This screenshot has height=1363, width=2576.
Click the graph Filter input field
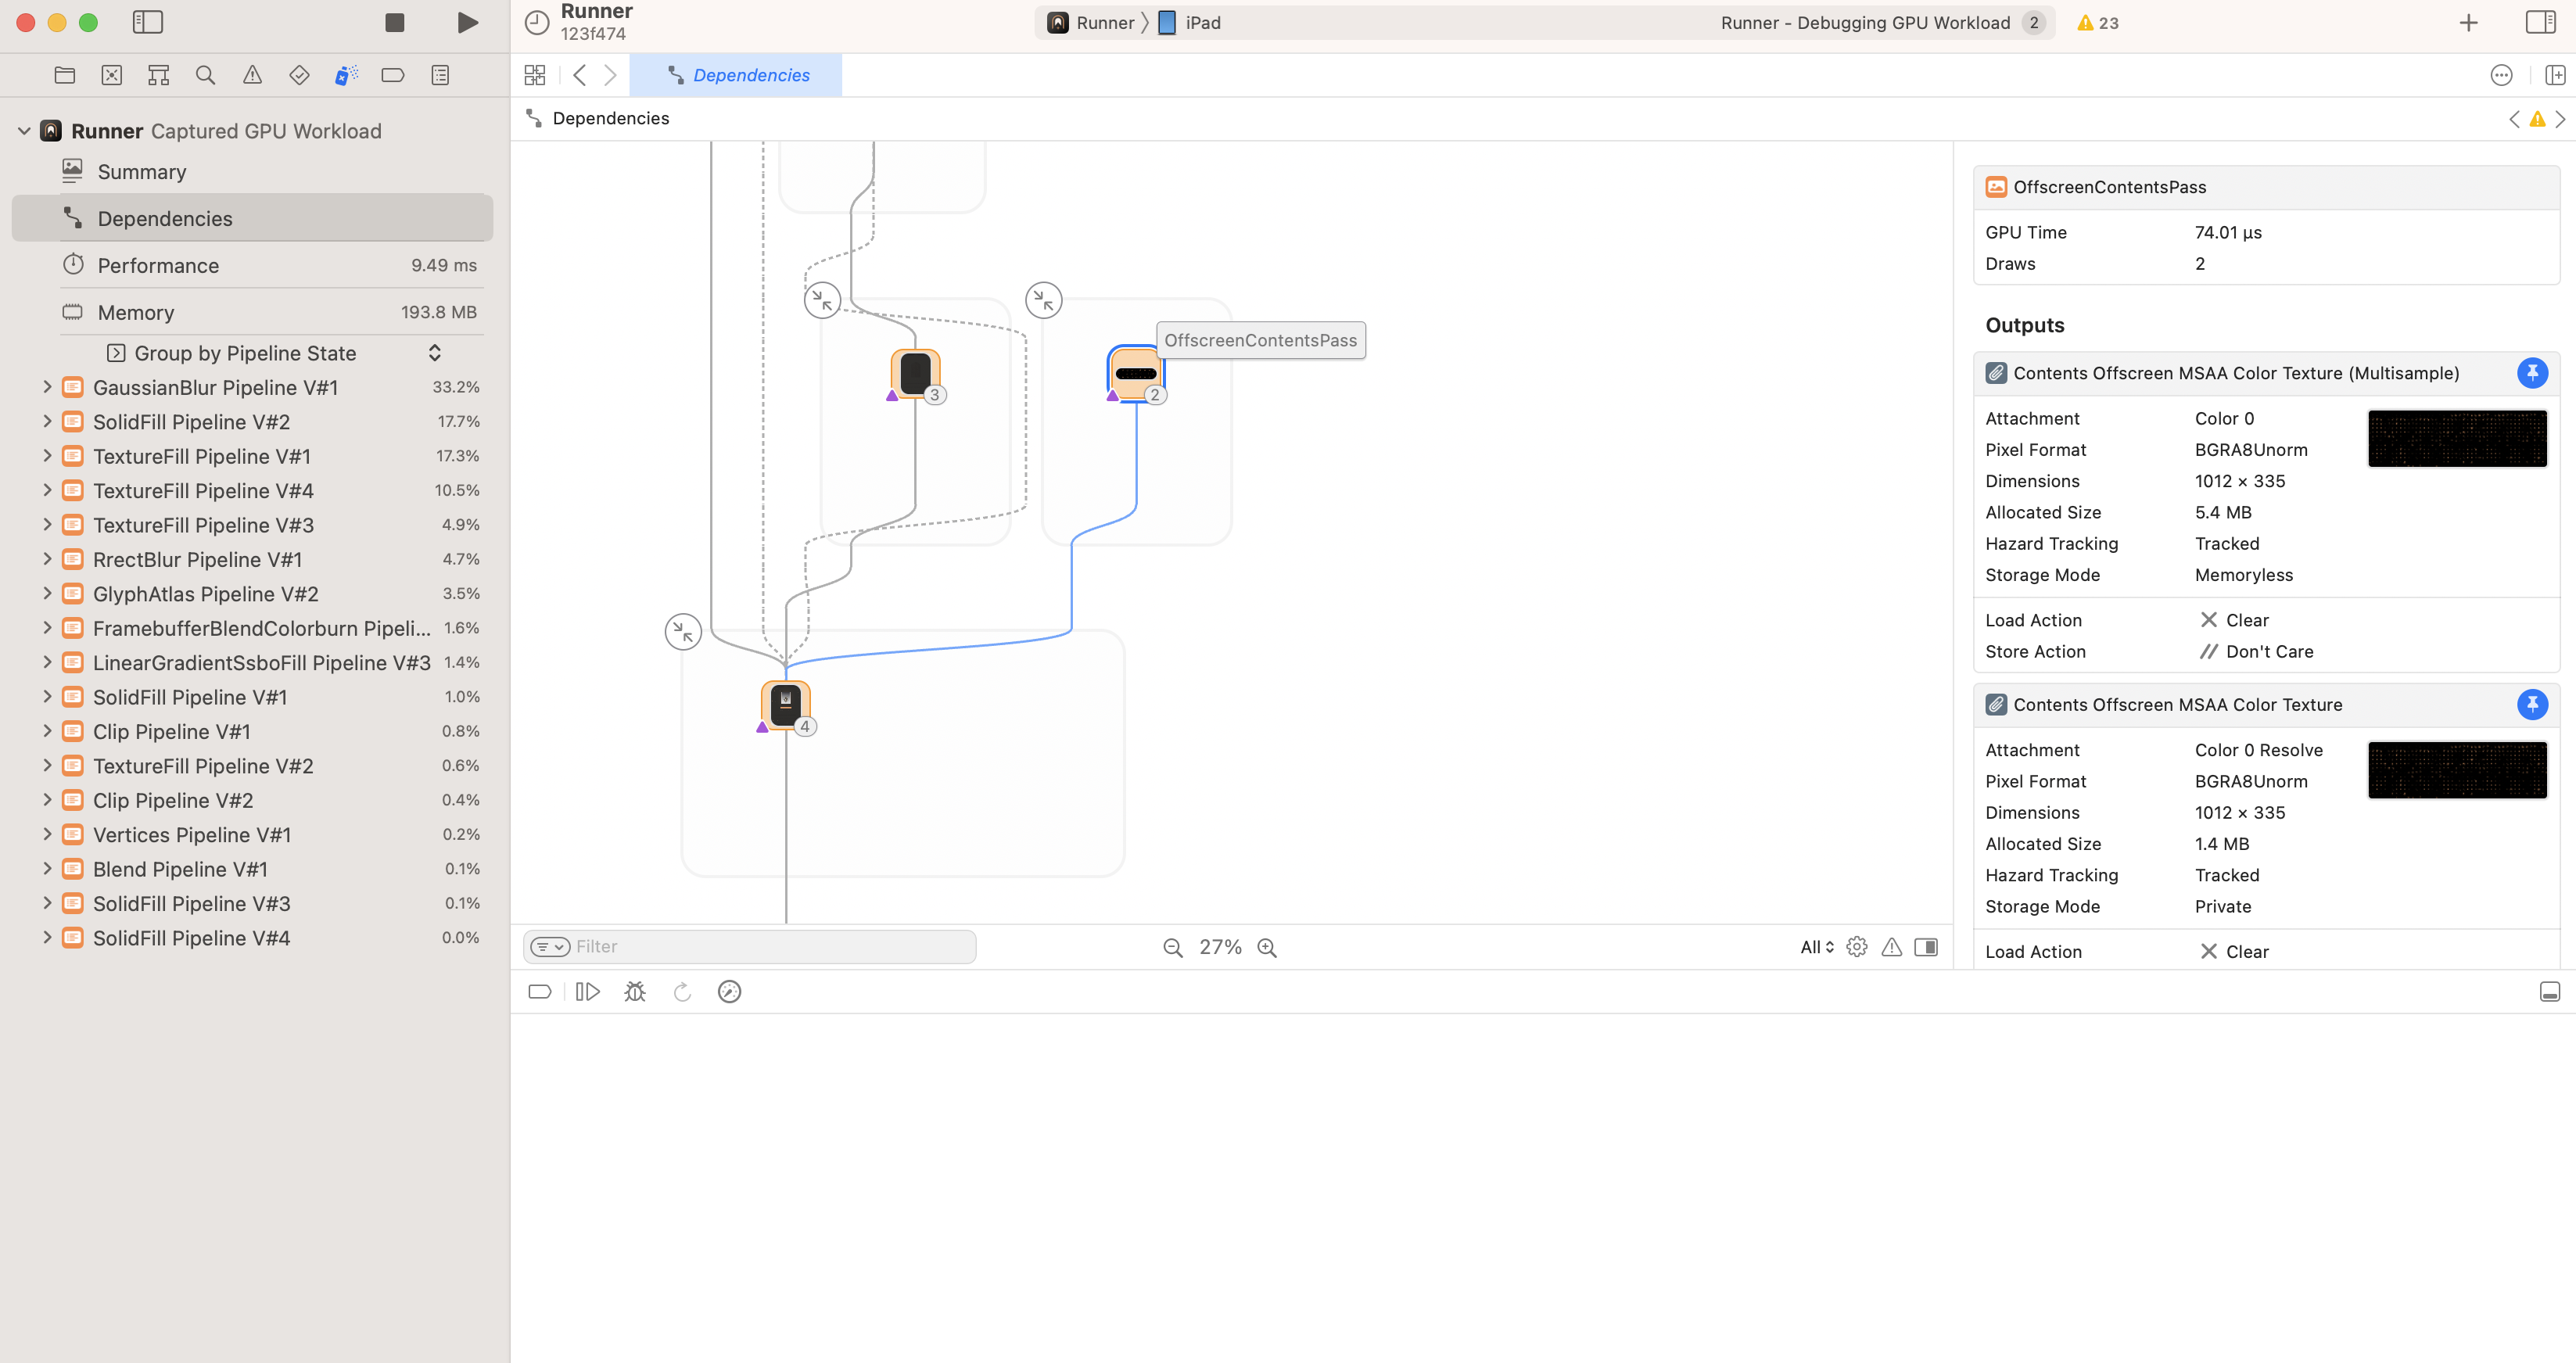(770, 946)
